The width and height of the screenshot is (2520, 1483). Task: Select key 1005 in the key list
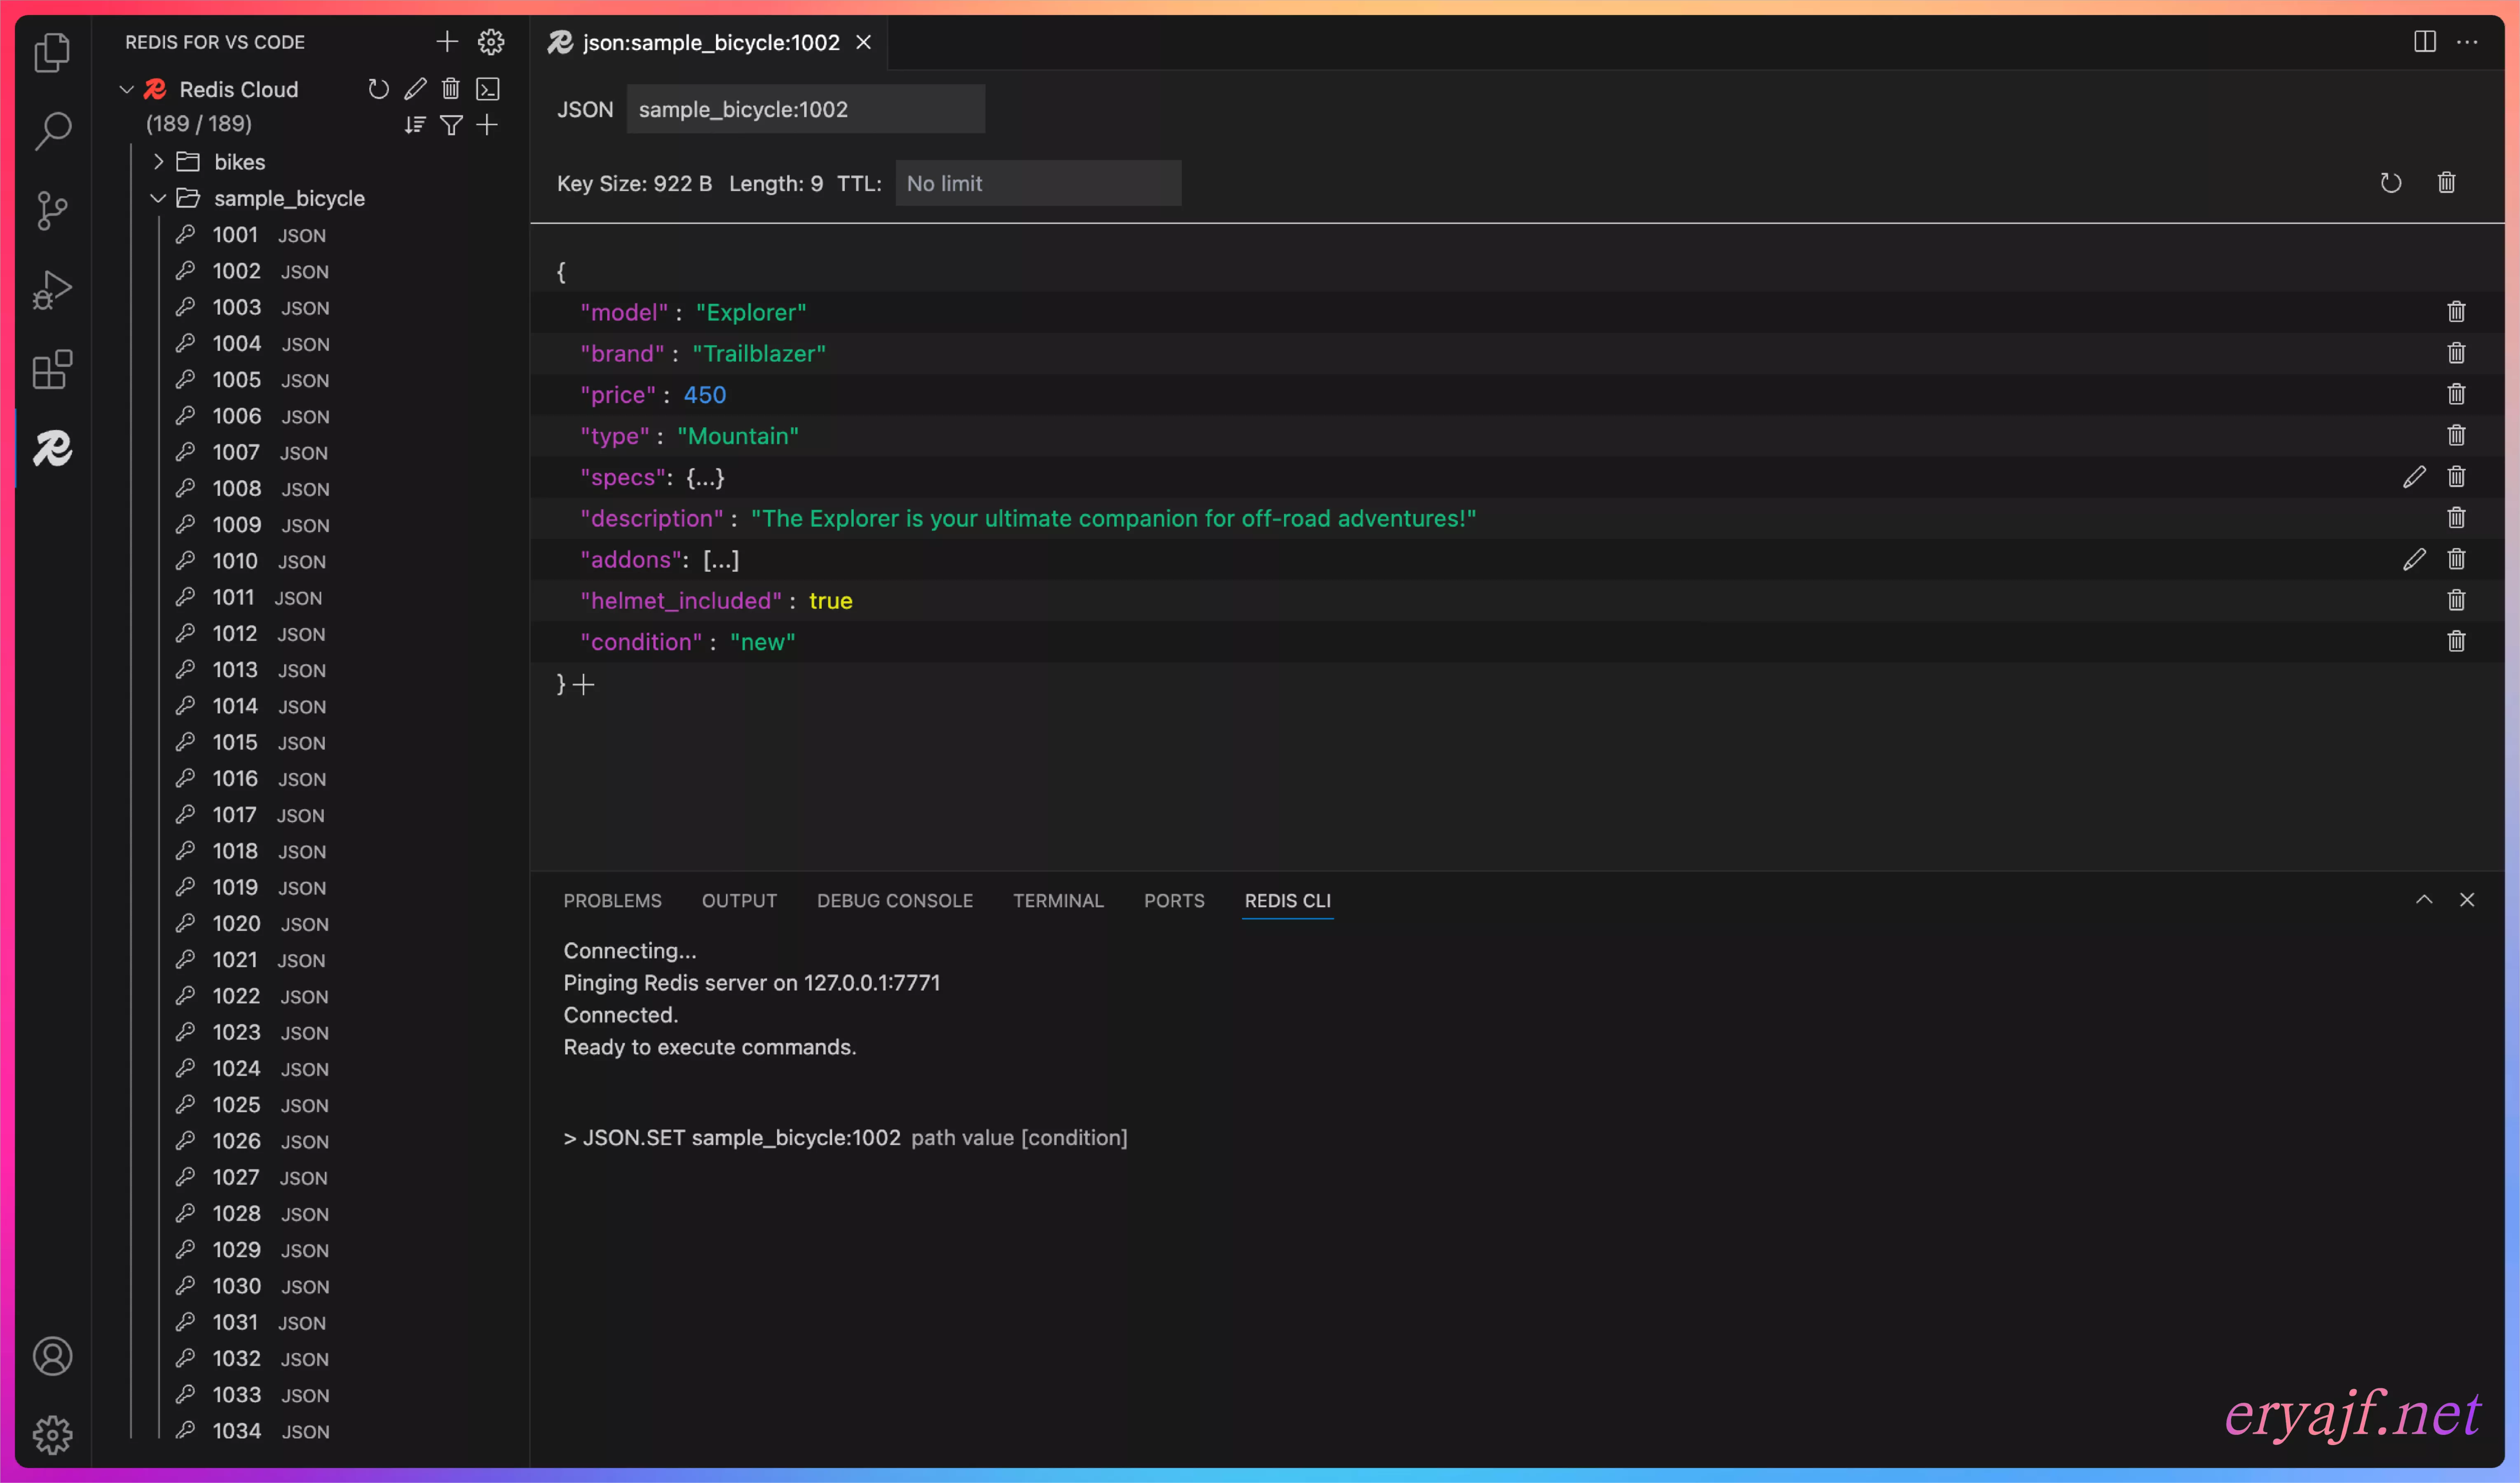[x=237, y=380]
